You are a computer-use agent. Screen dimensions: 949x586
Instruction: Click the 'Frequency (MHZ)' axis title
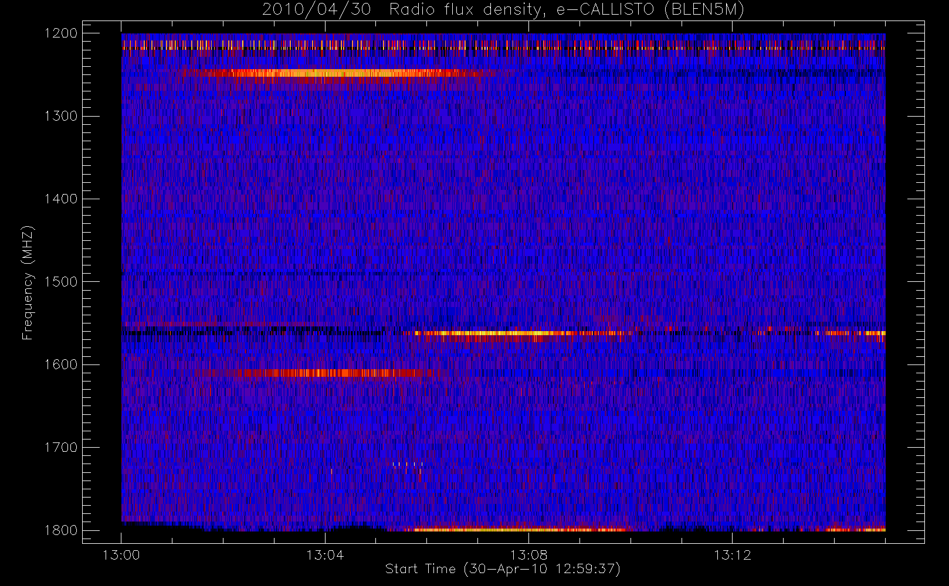click(28, 282)
